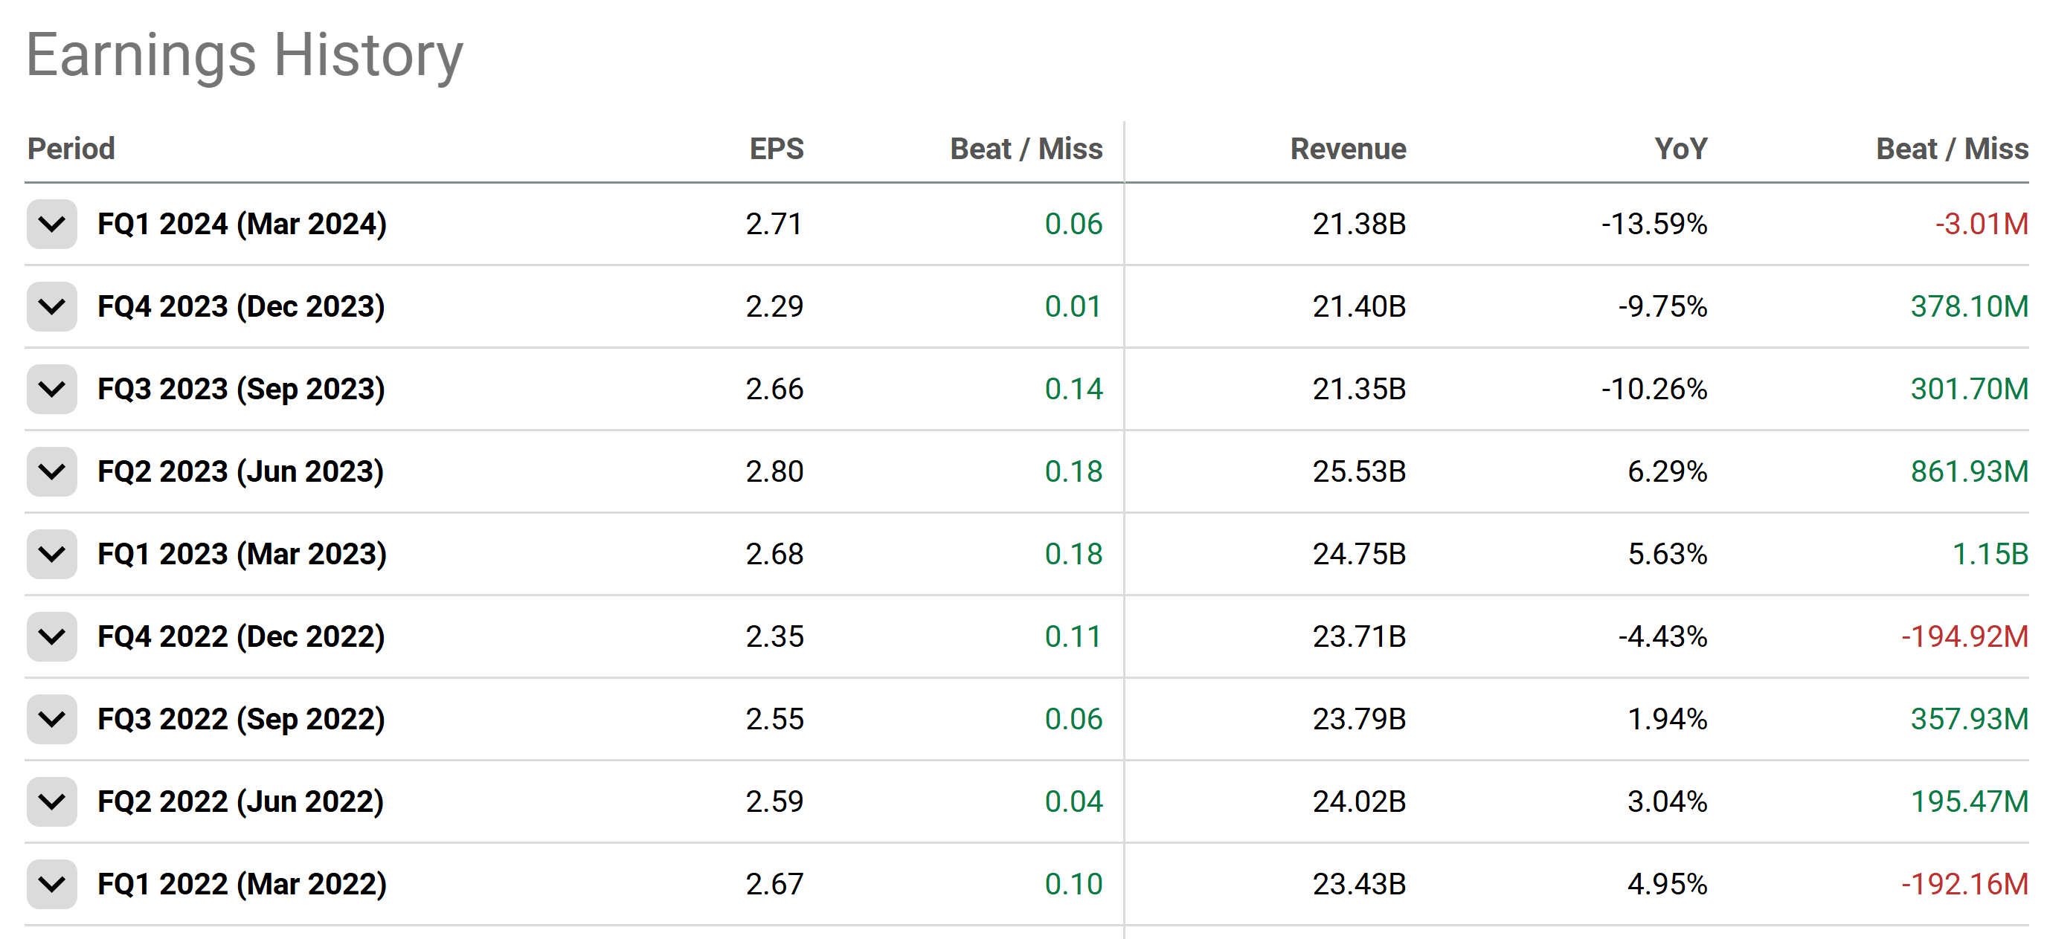This screenshot has height=939, width=2047.
Task: Click the YoY column header
Action: click(1681, 149)
